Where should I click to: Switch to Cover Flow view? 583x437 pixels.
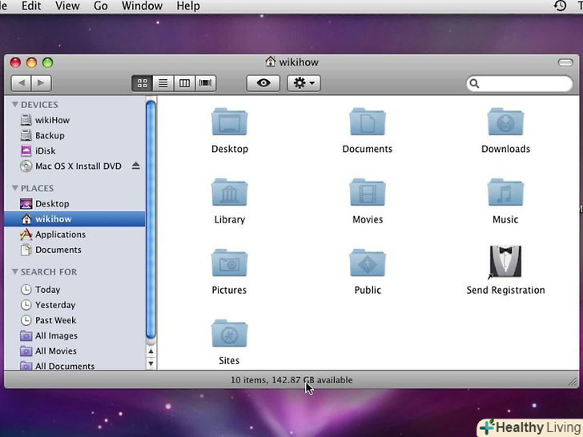pos(207,83)
